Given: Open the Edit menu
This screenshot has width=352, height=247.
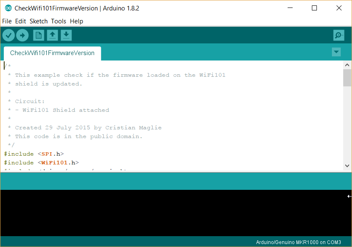Looking at the screenshot, I should pos(20,21).
